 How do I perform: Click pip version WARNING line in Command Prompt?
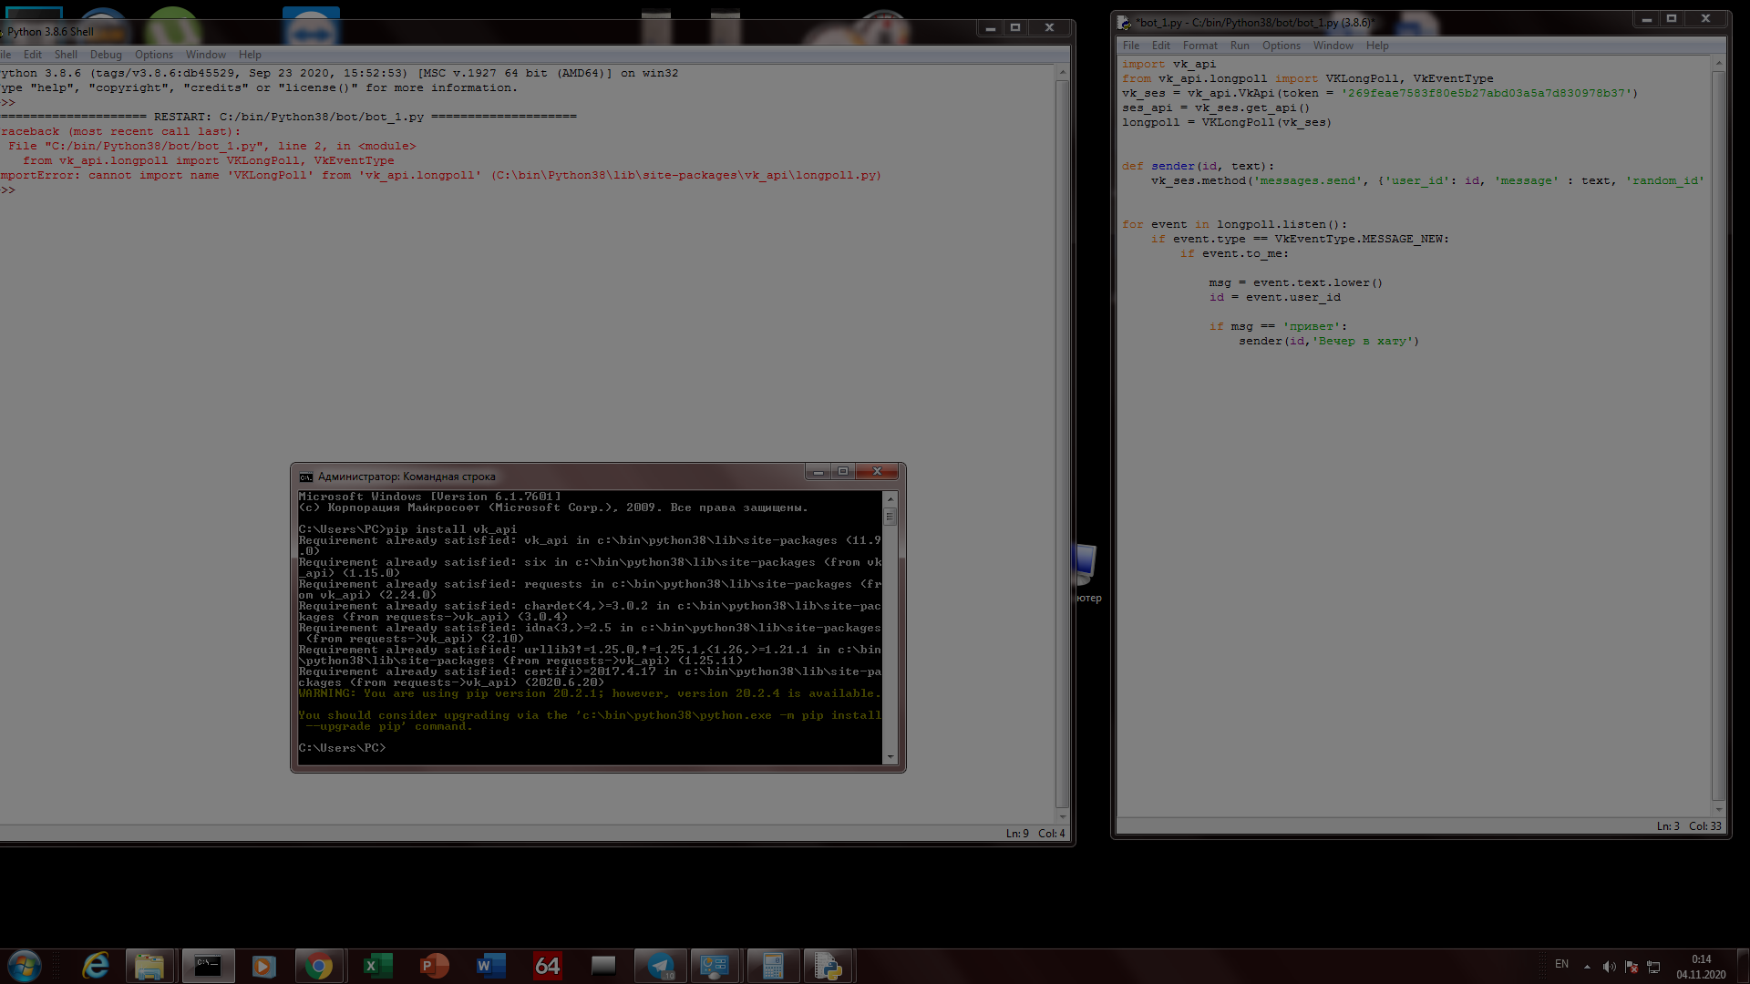pos(590,693)
